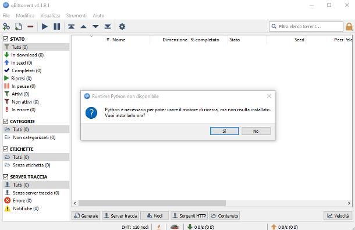Move torrent to bottom of queue
This screenshot has height=230, width=355.
click(108, 27)
